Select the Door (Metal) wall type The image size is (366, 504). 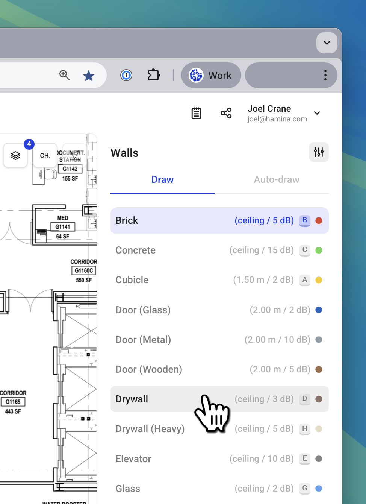(x=219, y=340)
